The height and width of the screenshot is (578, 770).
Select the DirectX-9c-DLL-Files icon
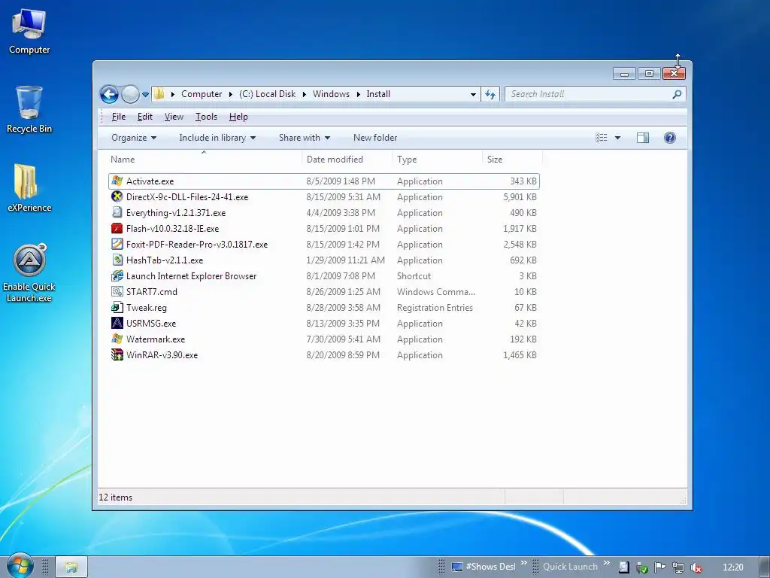pos(117,196)
